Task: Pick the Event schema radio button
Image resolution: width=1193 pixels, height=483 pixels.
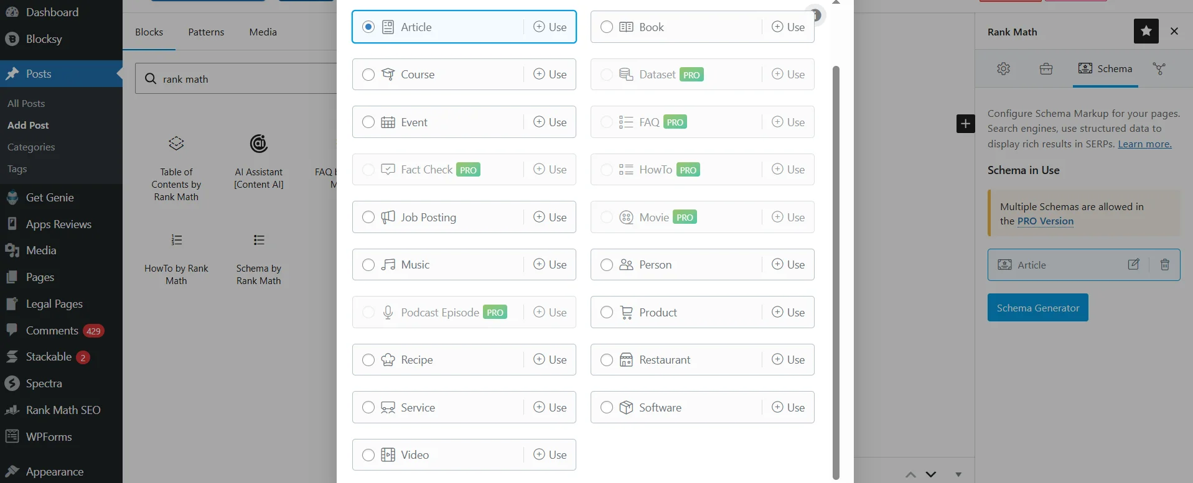Action: pyautogui.click(x=368, y=122)
